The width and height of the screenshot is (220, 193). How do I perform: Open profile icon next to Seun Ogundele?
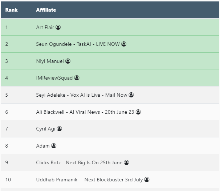click(x=124, y=44)
